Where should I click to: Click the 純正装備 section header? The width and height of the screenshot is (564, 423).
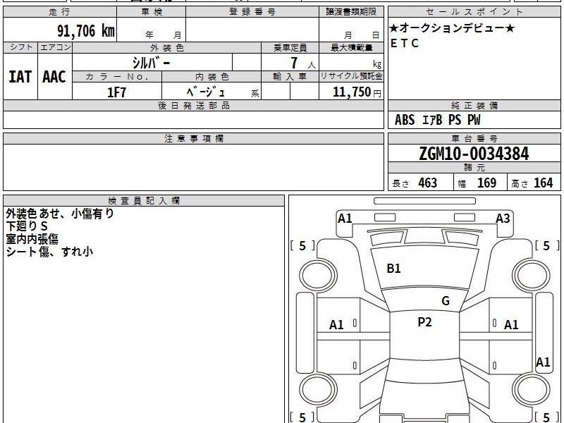(x=474, y=105)
